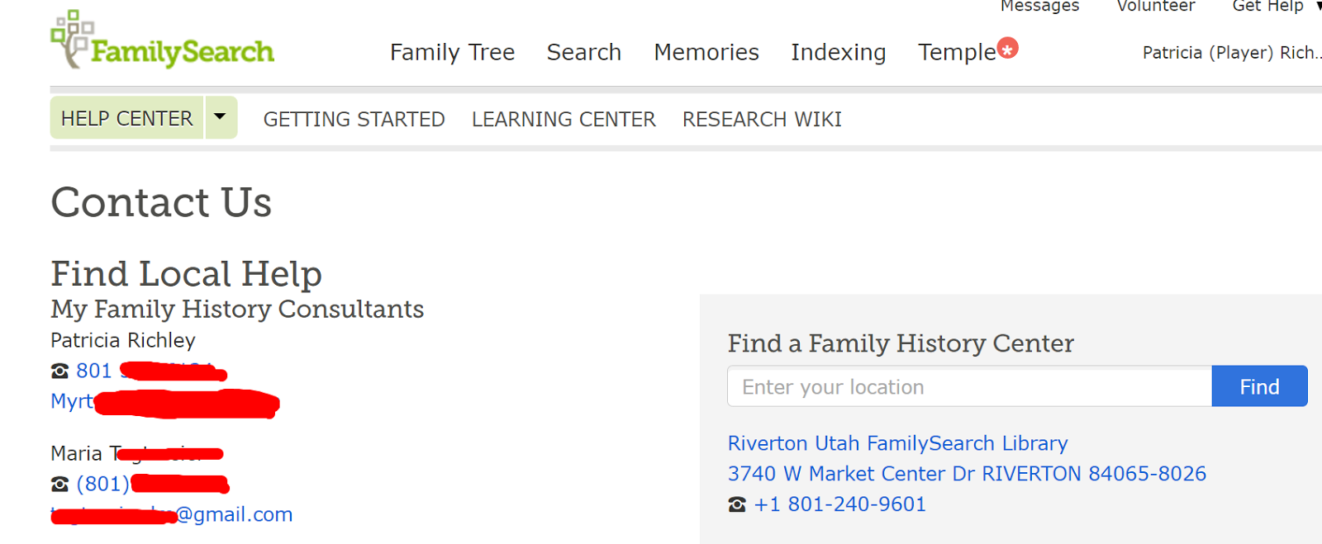Switch to the Learning Center tab
Image resolution: width=1322 pixels, height=544 pixels.
click(x=564, y=120)
